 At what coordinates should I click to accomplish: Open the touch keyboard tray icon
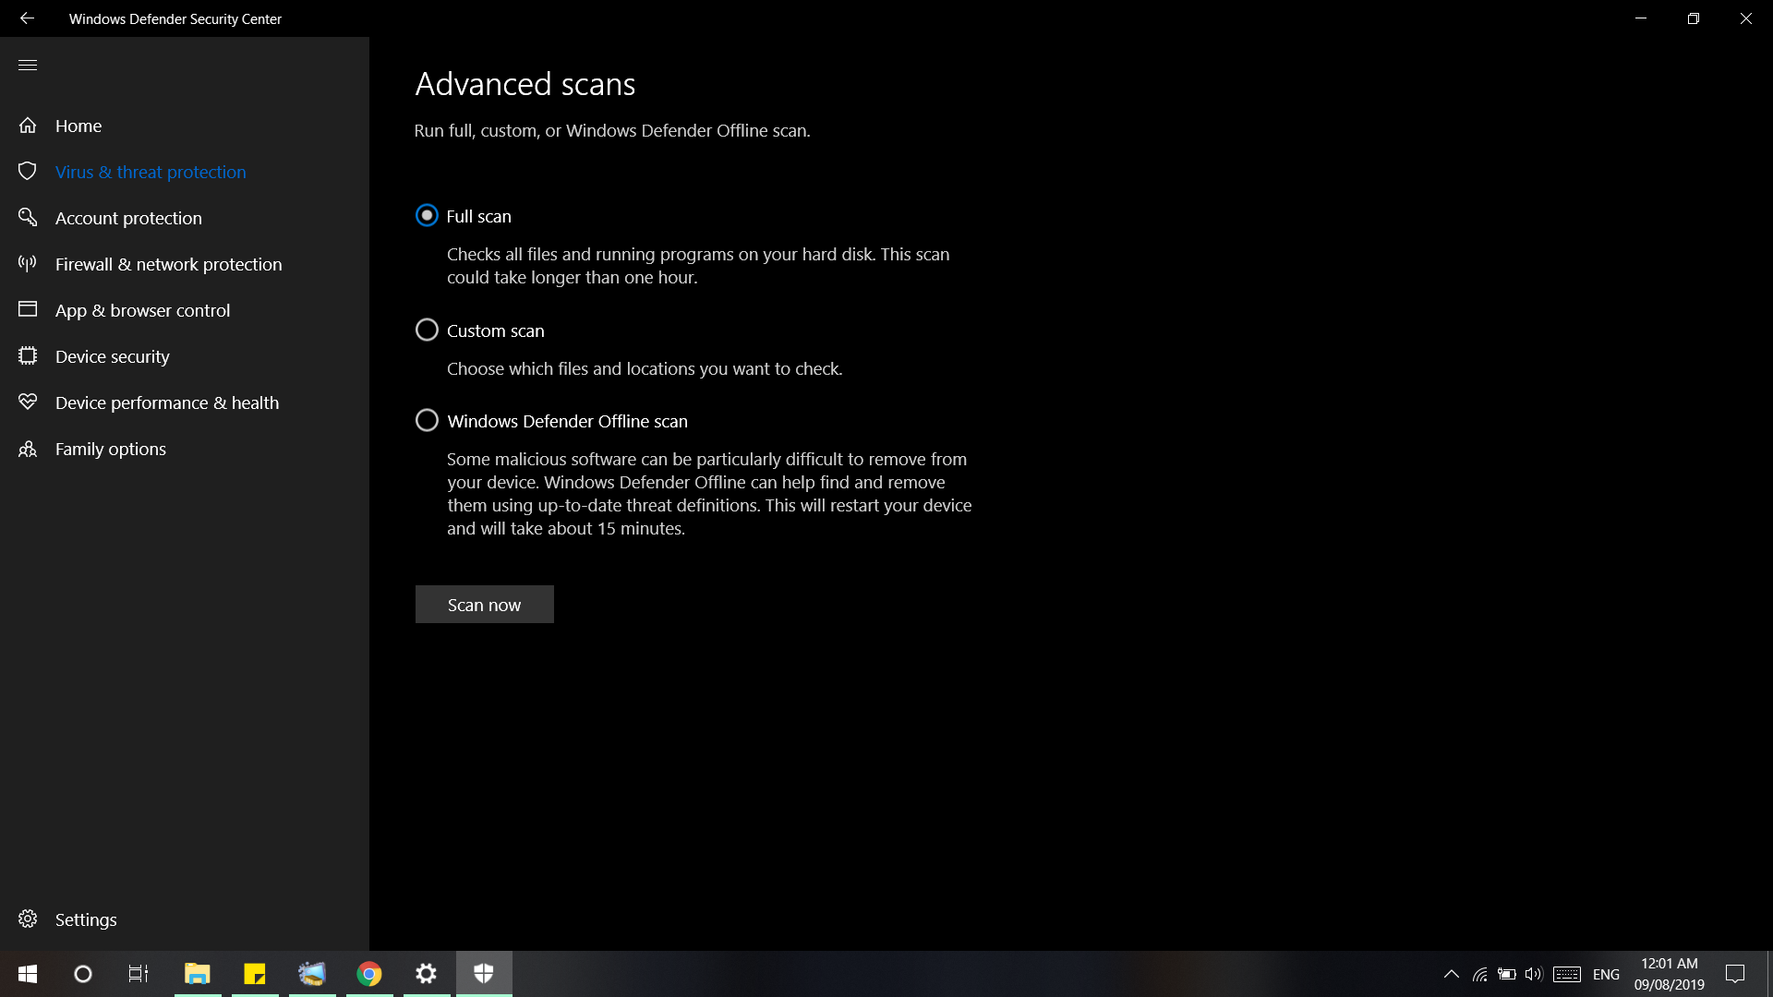coord(1567,974)
